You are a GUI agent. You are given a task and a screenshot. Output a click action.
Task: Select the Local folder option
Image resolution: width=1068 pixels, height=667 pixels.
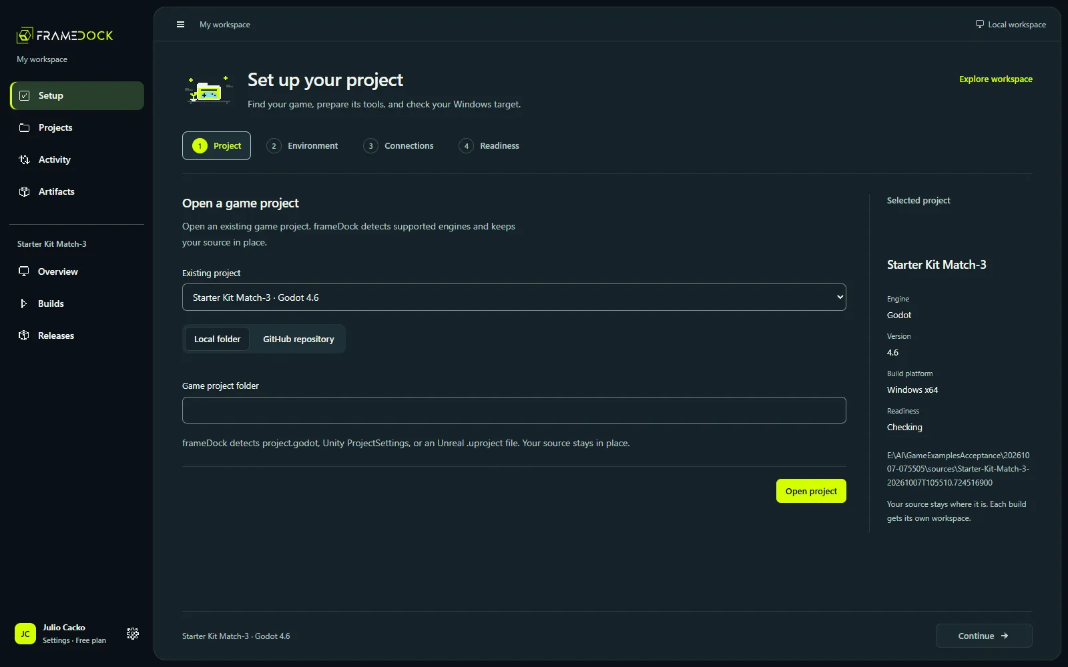pyautogui.click(x=217, y=339)
